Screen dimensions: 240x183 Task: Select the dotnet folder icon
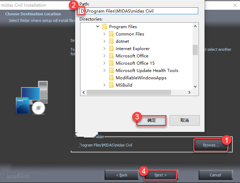111,41
